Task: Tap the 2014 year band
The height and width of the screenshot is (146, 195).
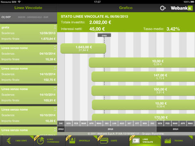Action: (175, 129)
